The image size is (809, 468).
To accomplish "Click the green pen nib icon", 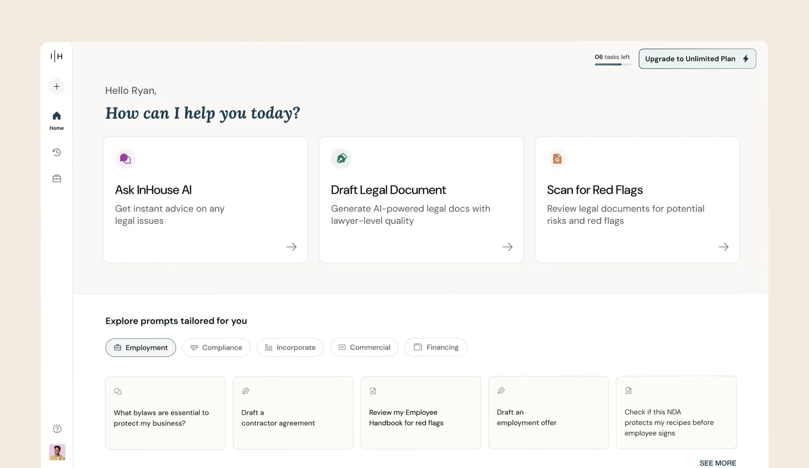I will click(x=341, y=159).
